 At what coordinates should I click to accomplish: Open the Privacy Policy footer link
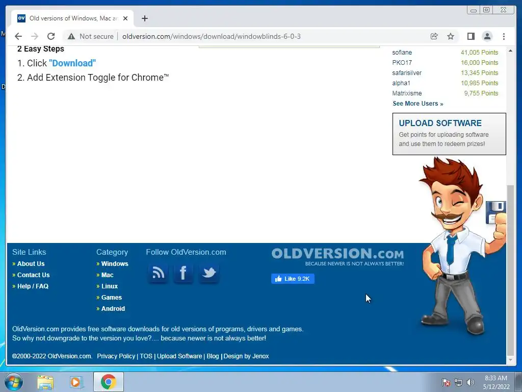click(x=116, y=356)
